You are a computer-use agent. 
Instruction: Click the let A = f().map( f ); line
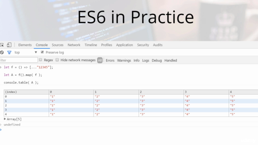[x=23, y=75]
